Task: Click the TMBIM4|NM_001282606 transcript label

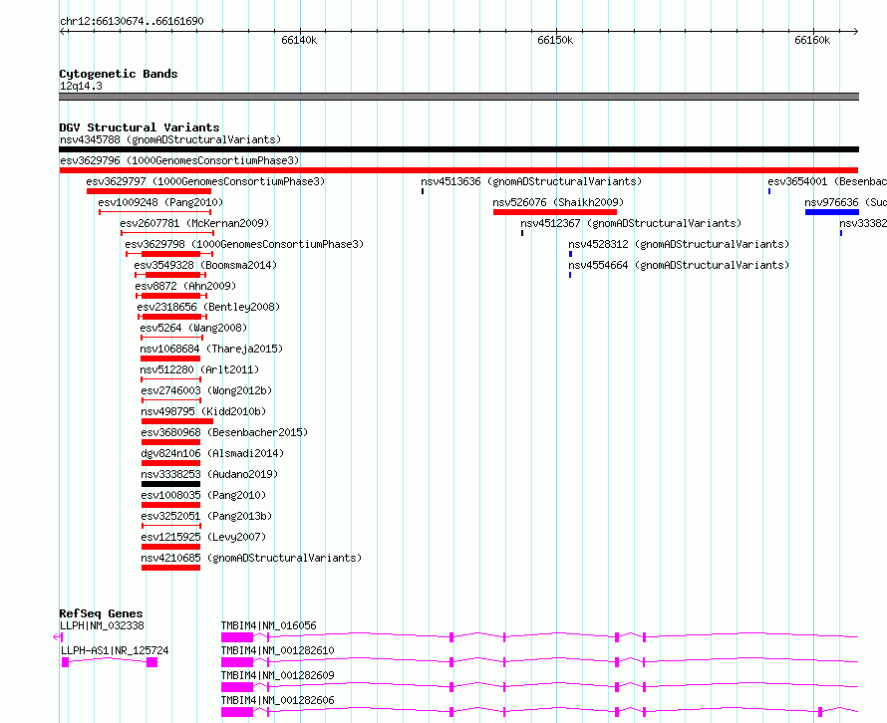Action: tap(278, 700)
